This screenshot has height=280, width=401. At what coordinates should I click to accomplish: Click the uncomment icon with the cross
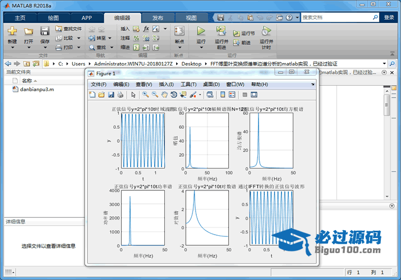pyautogui.click(x=146, y=38)
